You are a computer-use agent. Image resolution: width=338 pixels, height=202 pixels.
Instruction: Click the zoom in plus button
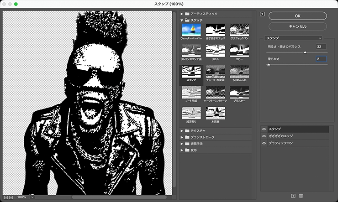tap(11, 197)
